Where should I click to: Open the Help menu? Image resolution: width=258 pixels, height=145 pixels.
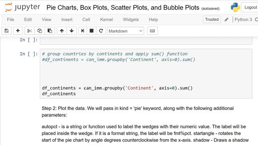[153, 20]
